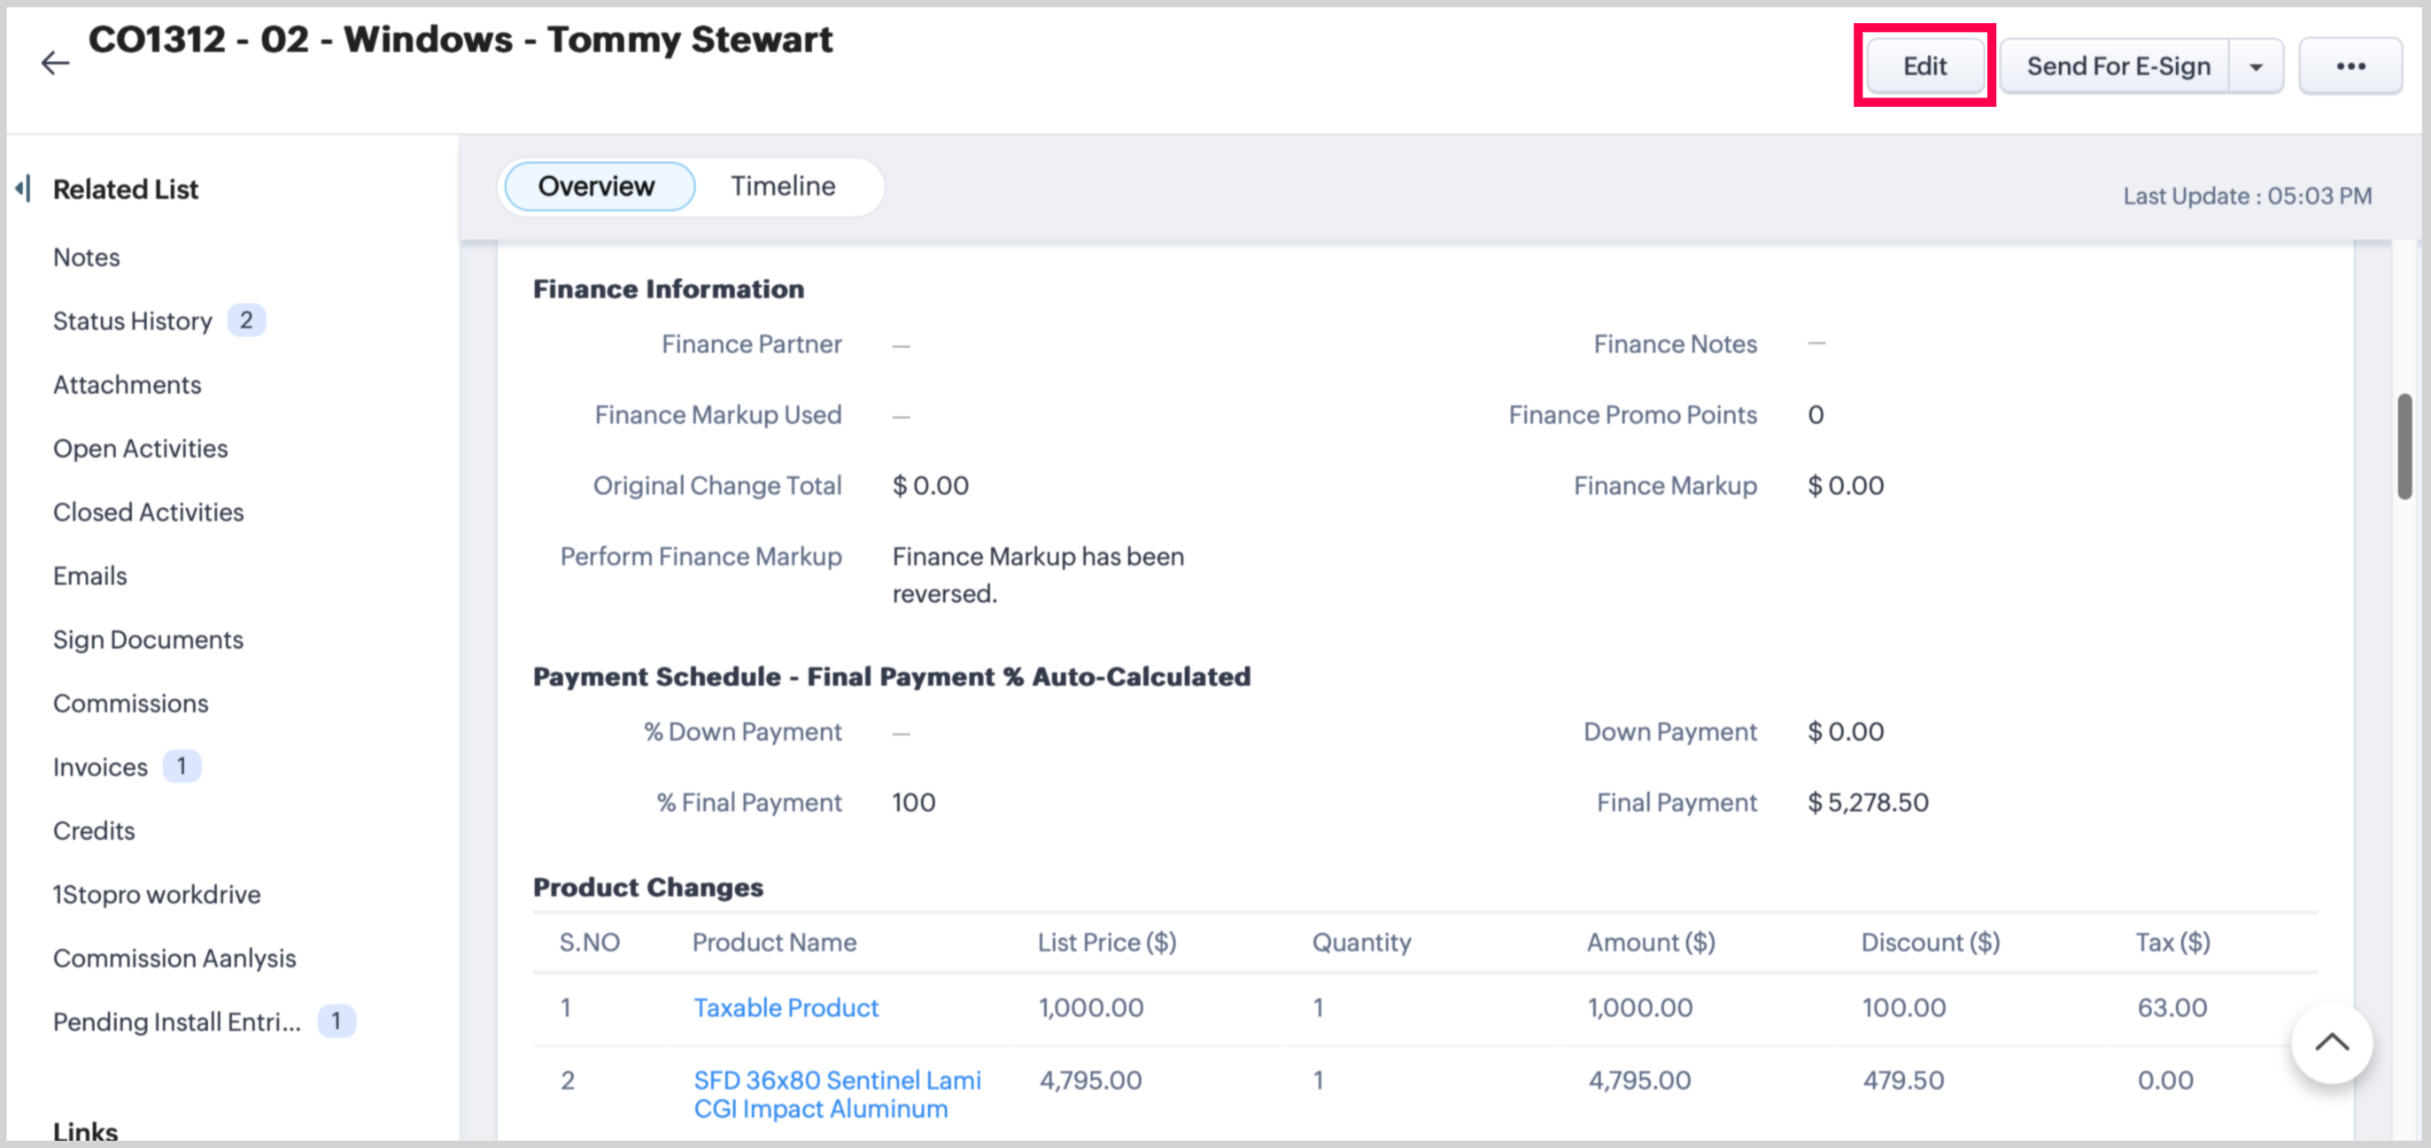
Task: Open Status History related list
Action: 132,320
